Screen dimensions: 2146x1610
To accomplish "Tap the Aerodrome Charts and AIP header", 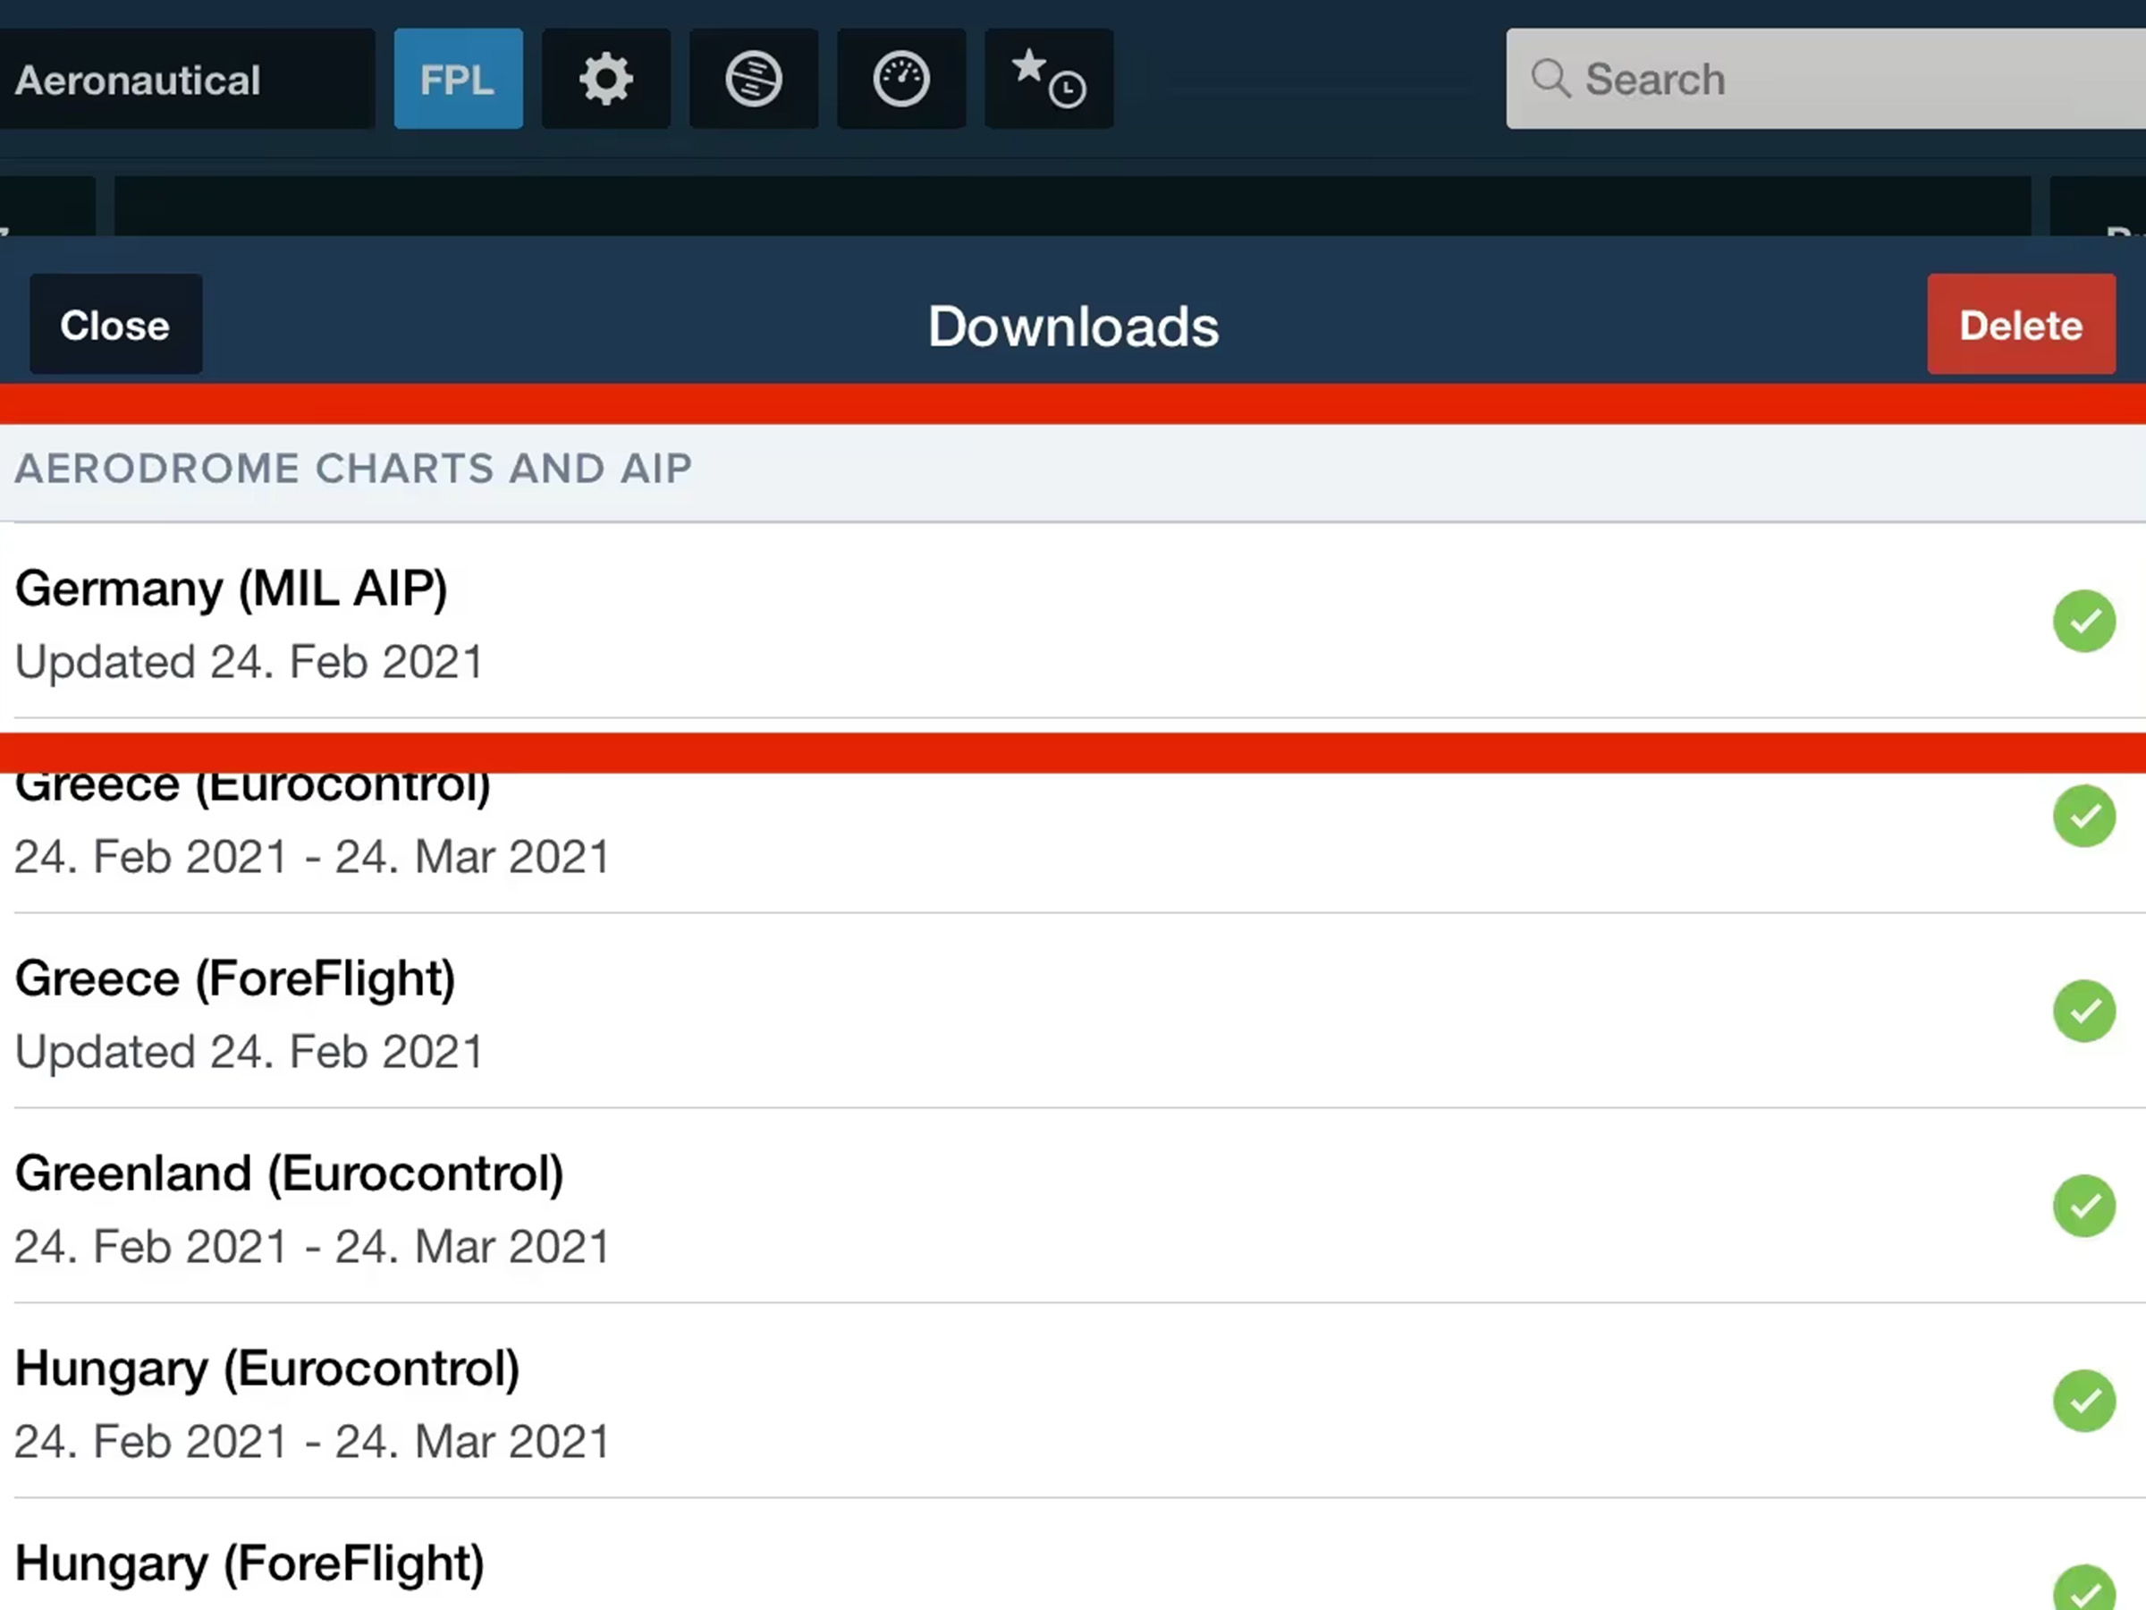I will pyautogui.click(x=353, y=470).
